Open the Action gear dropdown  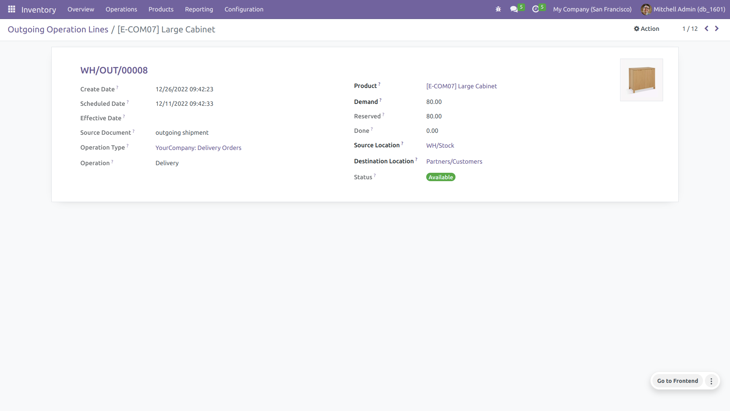646,29
